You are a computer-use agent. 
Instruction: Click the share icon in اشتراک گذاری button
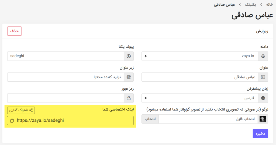point(31,110)
